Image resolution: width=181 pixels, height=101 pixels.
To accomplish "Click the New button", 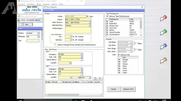I will (25, 24).
